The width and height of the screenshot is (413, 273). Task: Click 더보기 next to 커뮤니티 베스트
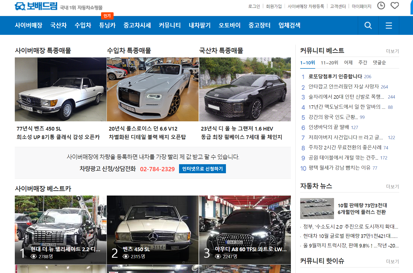pyautogui.click(x=392, y=51)
